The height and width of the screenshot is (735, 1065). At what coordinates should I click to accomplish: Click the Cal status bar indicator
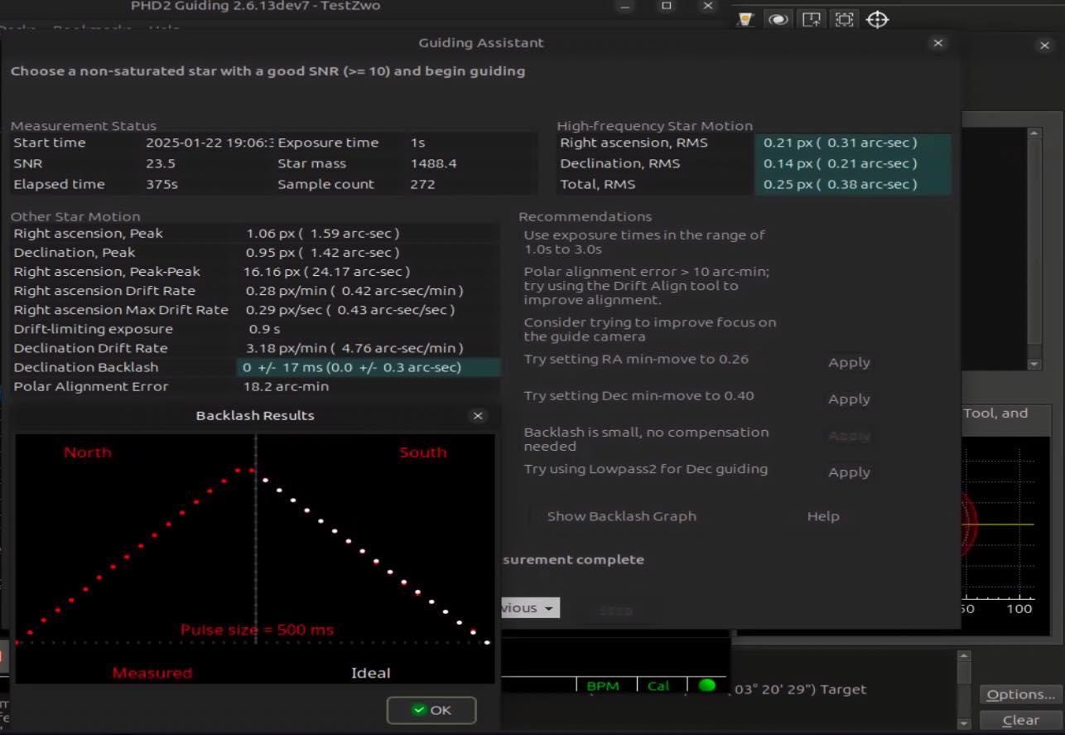tap(658, 686)
